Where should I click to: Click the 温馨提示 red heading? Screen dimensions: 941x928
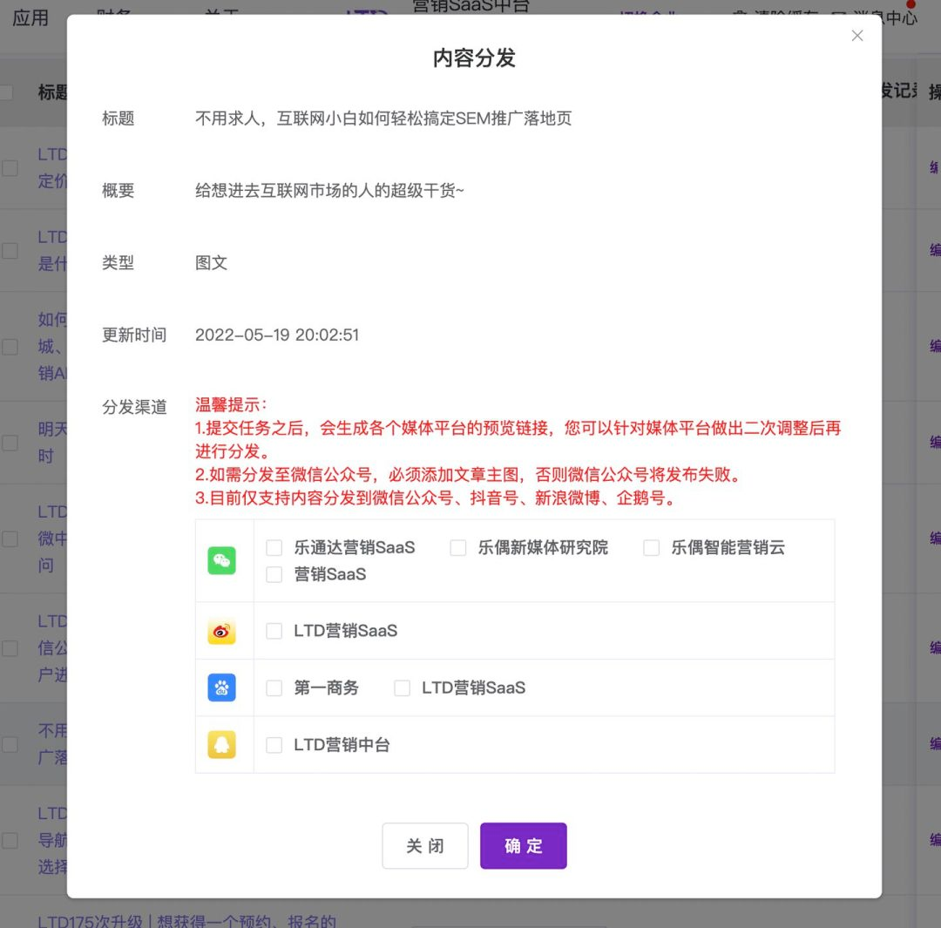click(x=231, y=404)
